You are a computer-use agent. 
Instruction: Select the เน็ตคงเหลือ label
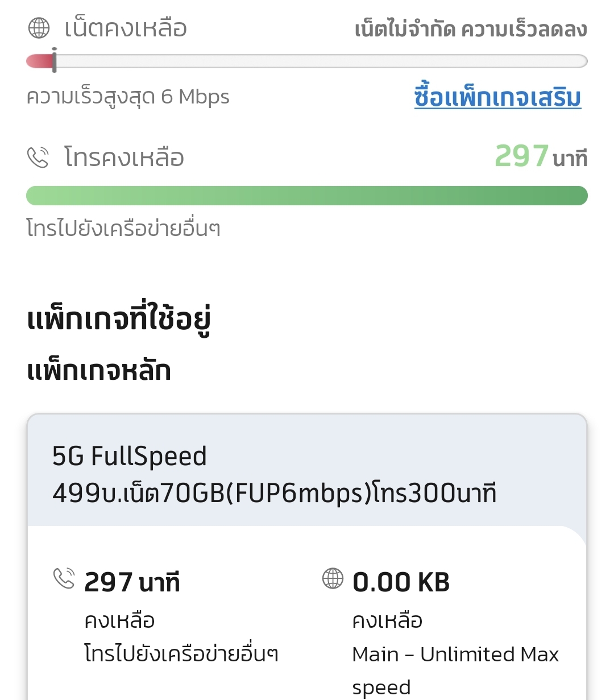coord(126,28)
